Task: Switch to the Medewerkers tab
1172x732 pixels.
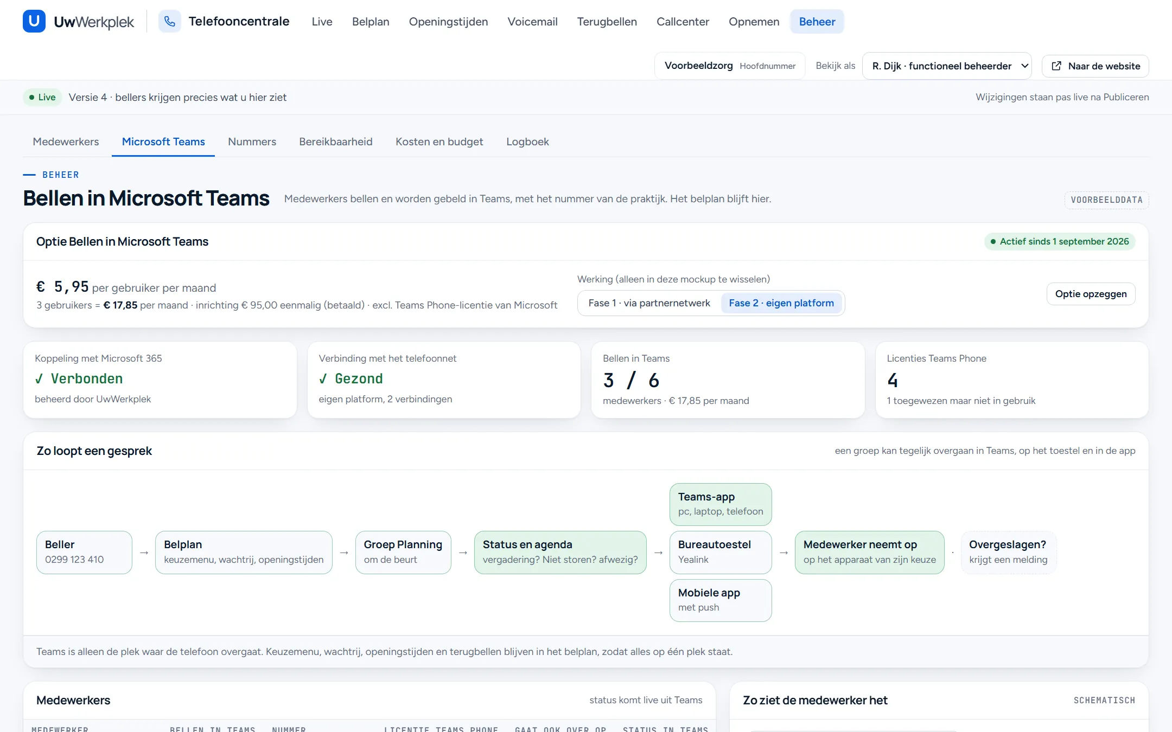Action: coord(66,142)
